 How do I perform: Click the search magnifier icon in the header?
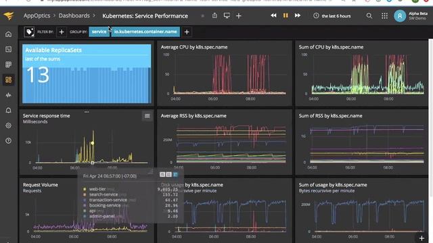pyautogui.click(x=369, y=16)
